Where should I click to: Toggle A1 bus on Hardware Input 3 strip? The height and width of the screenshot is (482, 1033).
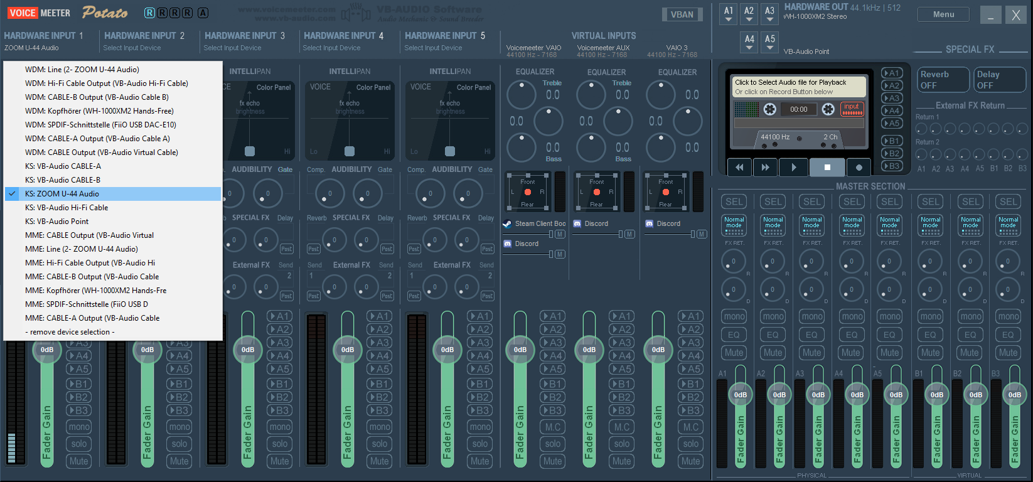(279, 316)
